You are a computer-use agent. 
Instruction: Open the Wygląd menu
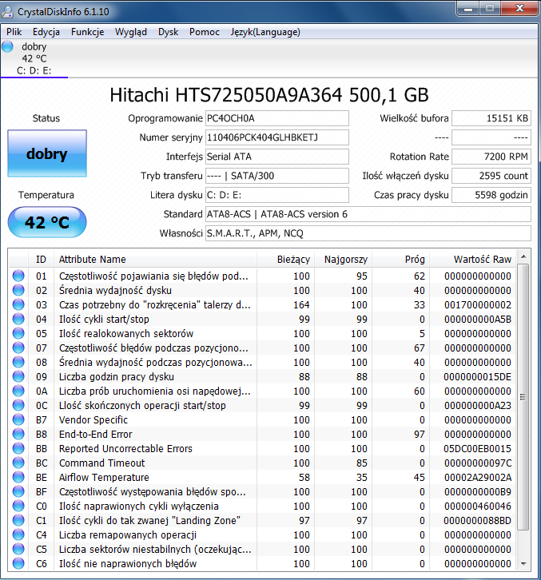click(130, 32)
